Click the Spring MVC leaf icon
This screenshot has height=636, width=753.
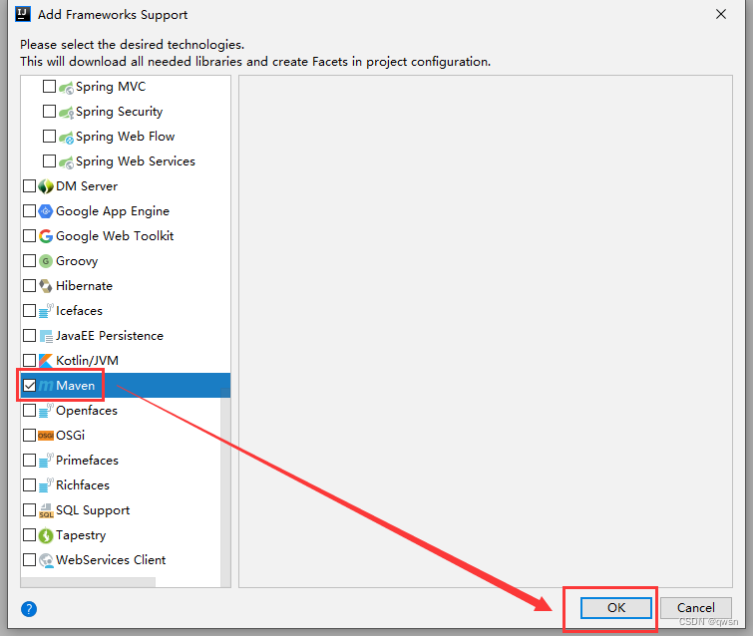[x=66, y=87]
